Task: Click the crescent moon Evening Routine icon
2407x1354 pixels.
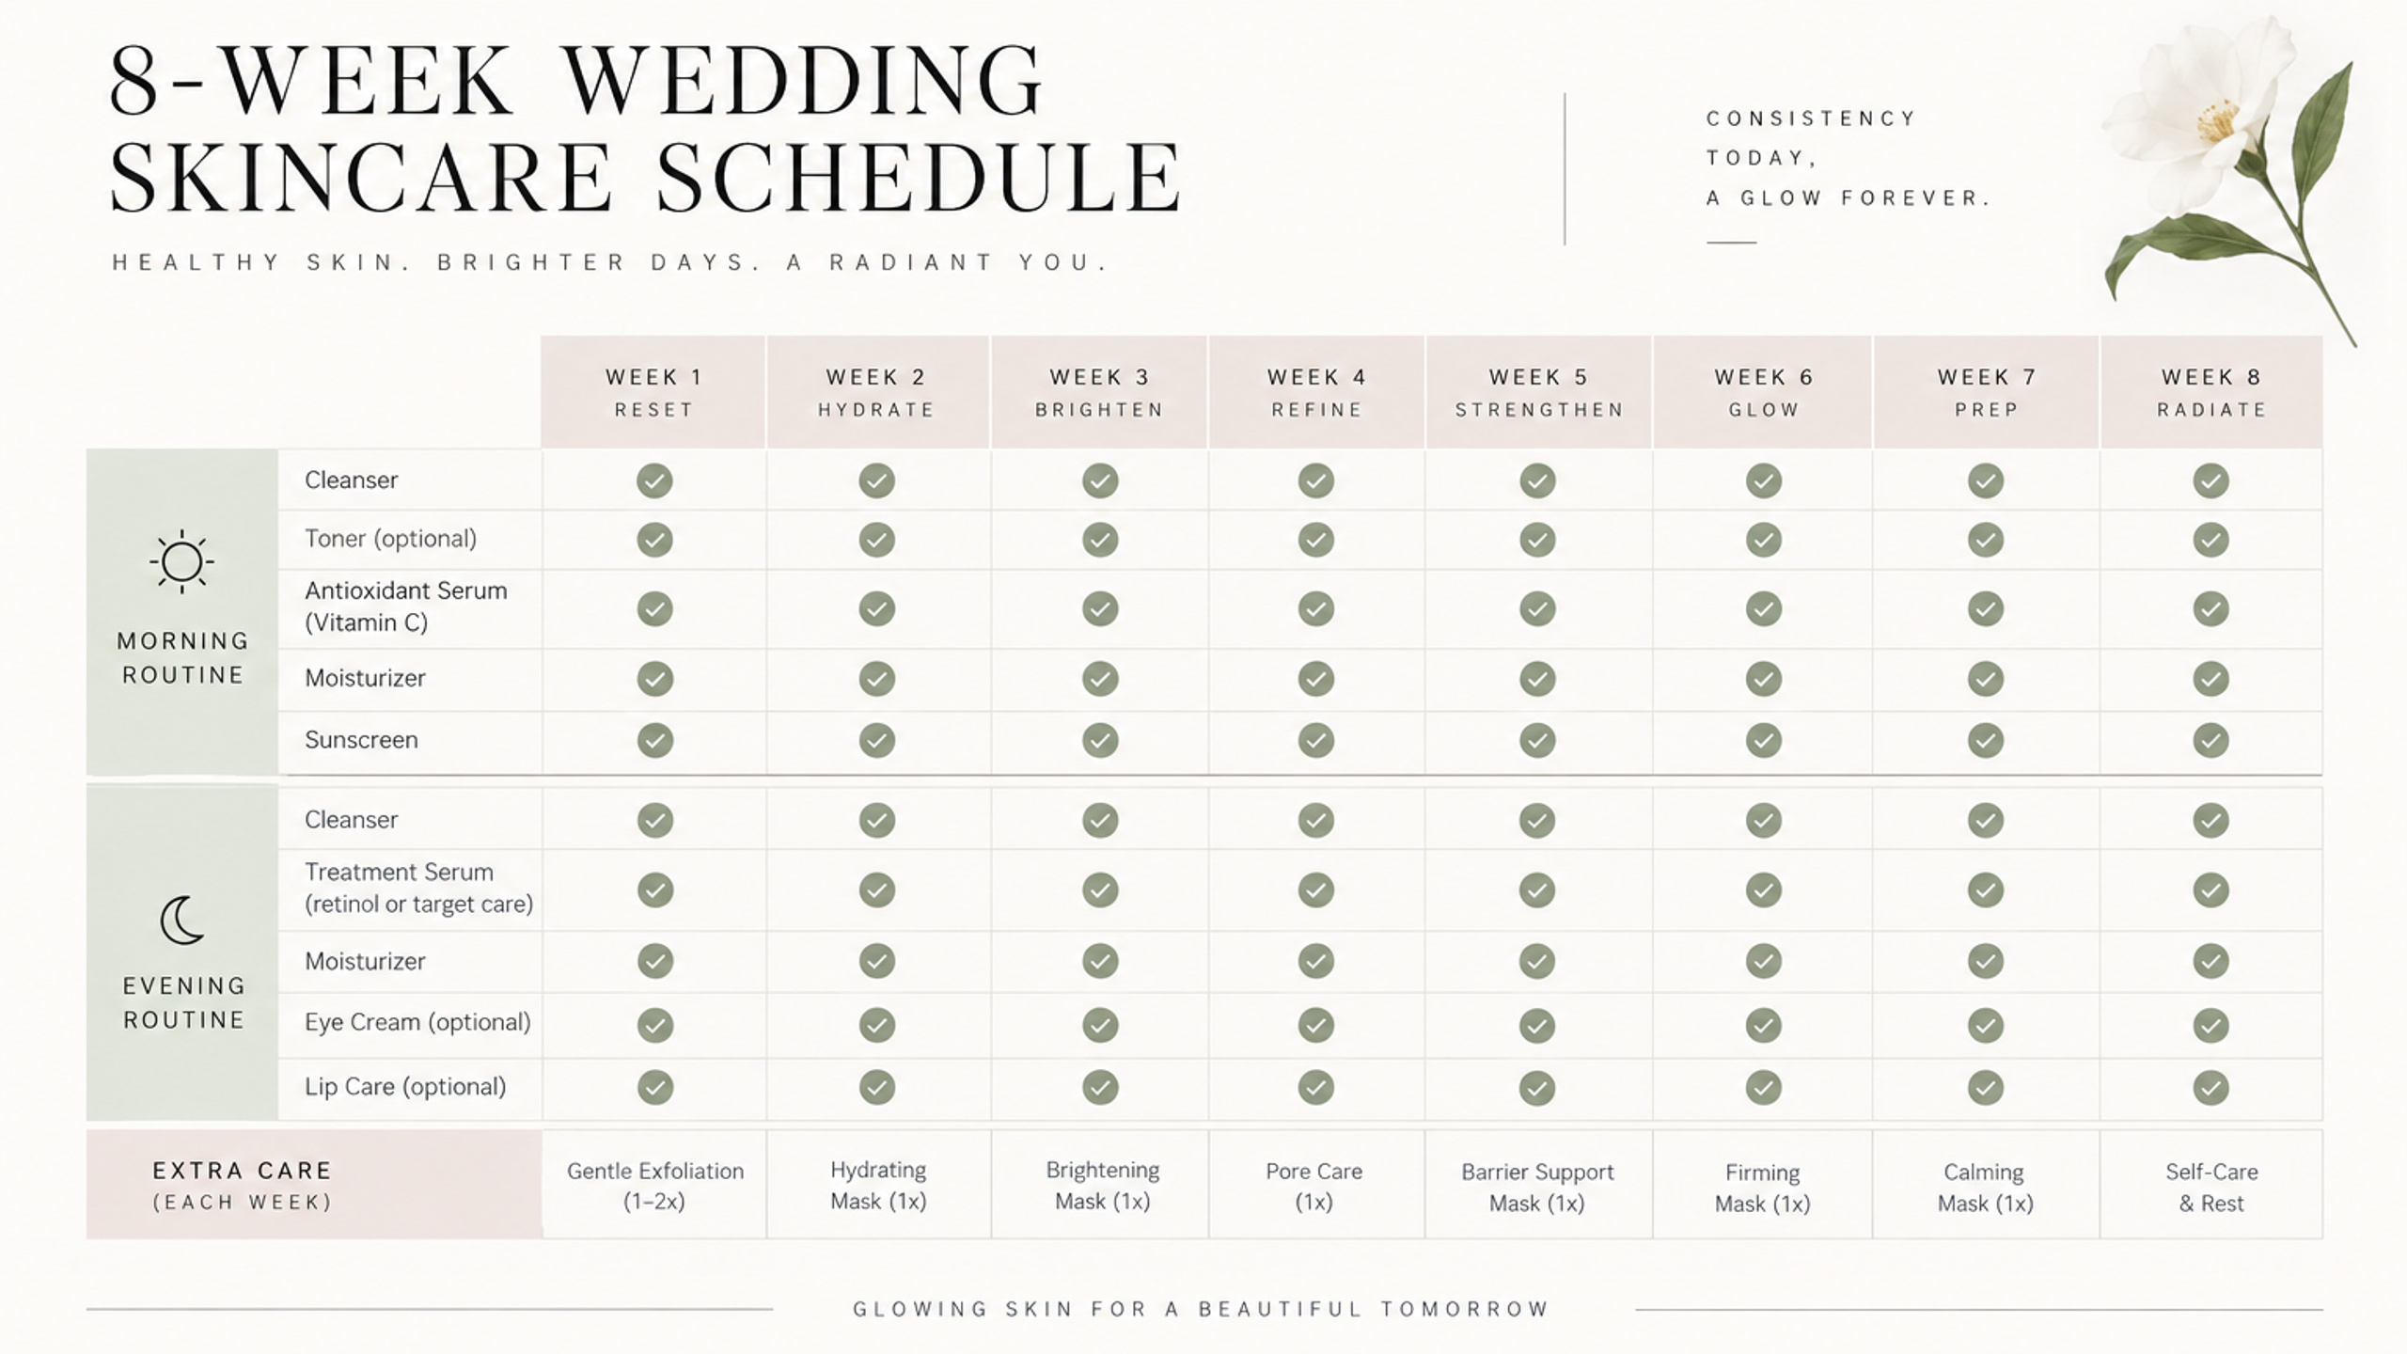Action: coord(182,920)
